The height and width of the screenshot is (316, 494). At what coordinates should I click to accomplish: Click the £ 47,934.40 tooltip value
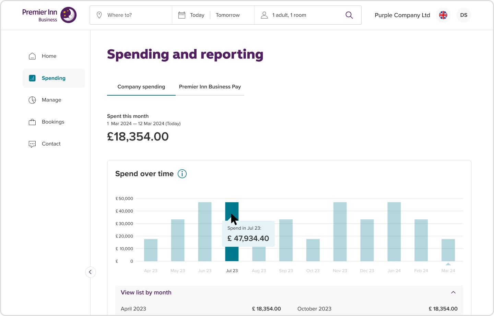click(x=248, y=239)
